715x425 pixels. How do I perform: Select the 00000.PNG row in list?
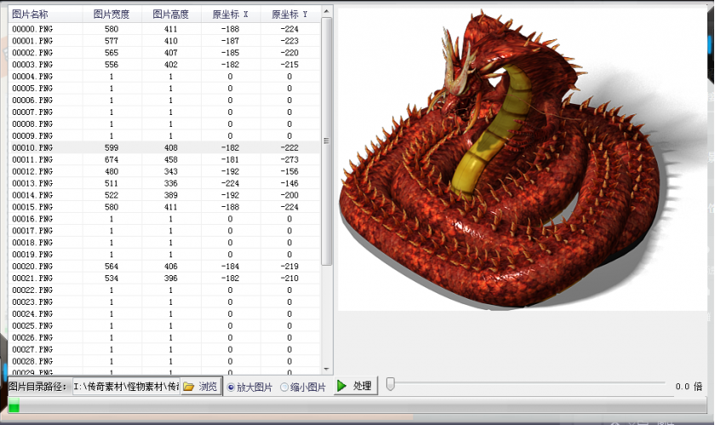(x=32, y=29)
